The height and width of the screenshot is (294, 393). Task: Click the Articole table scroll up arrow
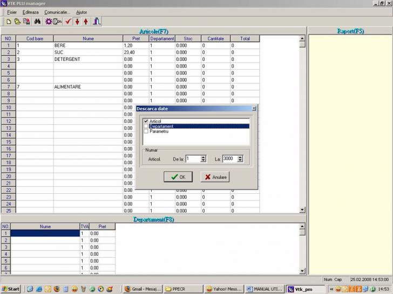[x=302, y=39]
